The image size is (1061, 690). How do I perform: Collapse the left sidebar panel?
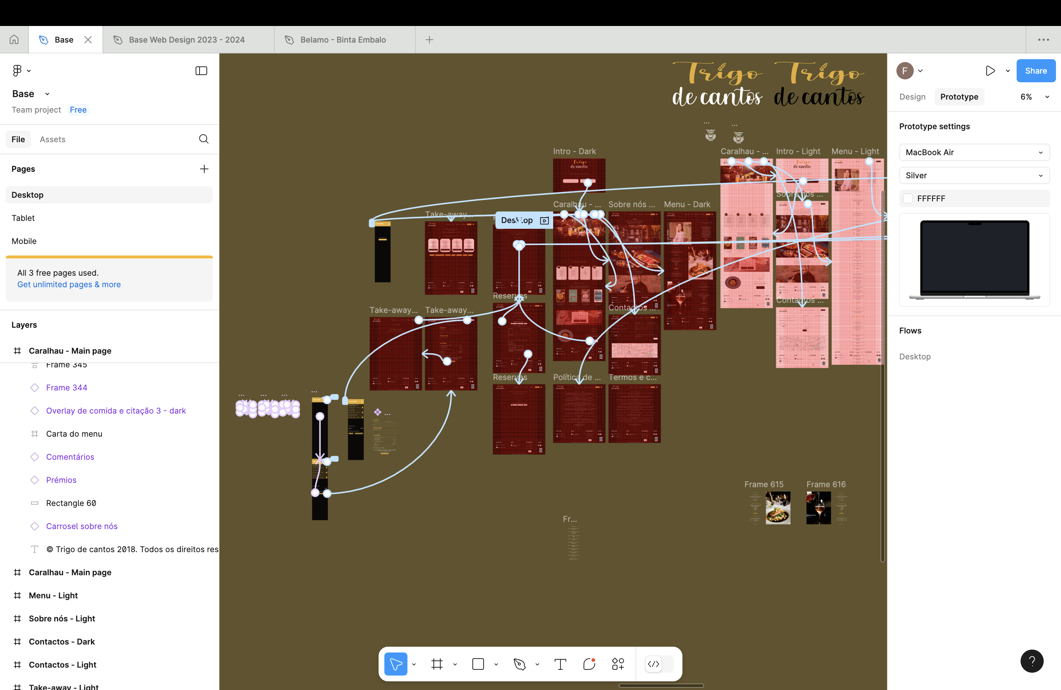point(201,71)
